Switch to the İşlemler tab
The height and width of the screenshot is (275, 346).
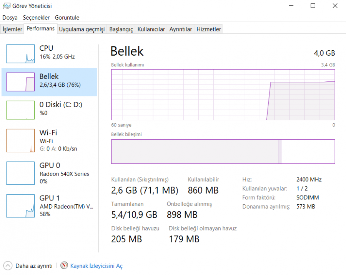tap(12, 29)
